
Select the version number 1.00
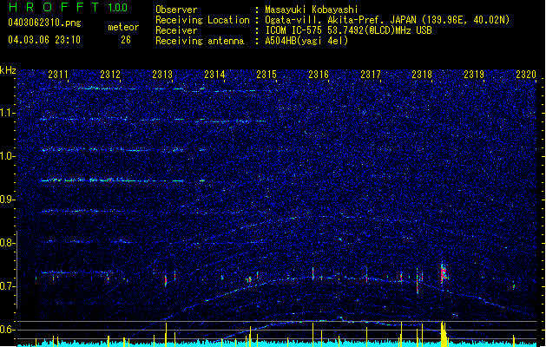click(118, 8)
